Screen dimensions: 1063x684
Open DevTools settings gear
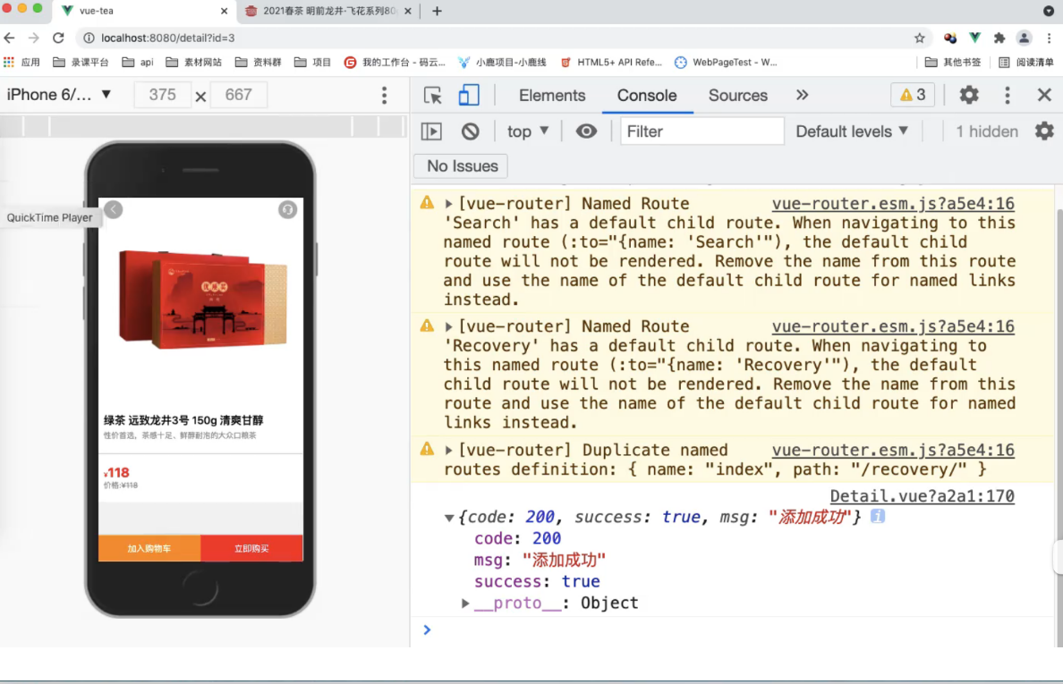pyautogui.click(x=969, y=95)
